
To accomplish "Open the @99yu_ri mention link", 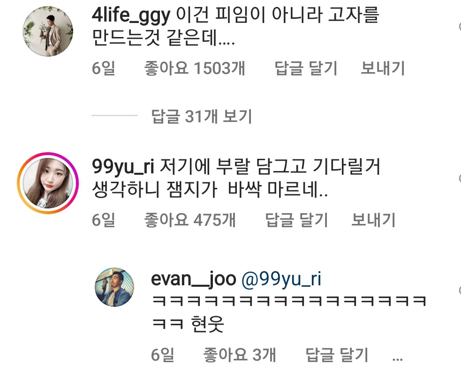I will tap(281, 279).
